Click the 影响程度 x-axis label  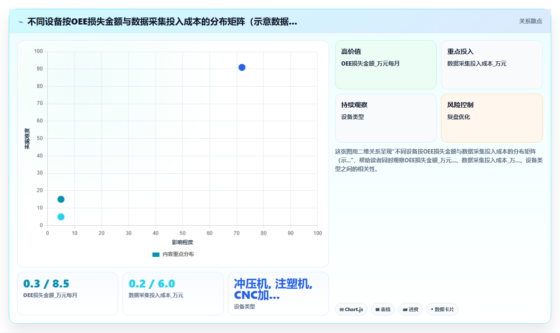pos(182,242)
